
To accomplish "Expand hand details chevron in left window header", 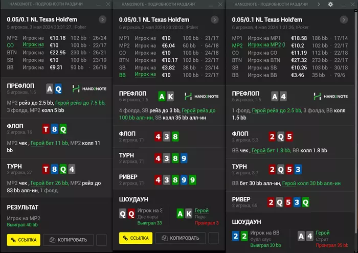I will point(102,19).
